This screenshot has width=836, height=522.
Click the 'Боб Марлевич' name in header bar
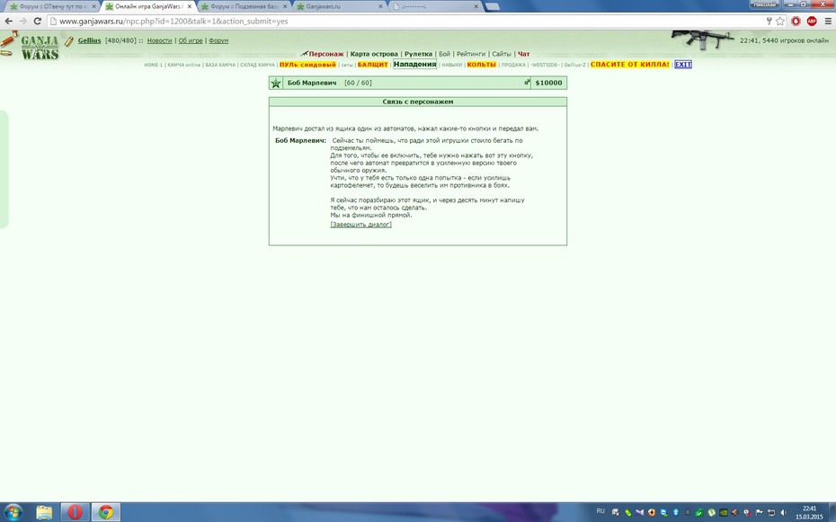click(x=312, y=83)
